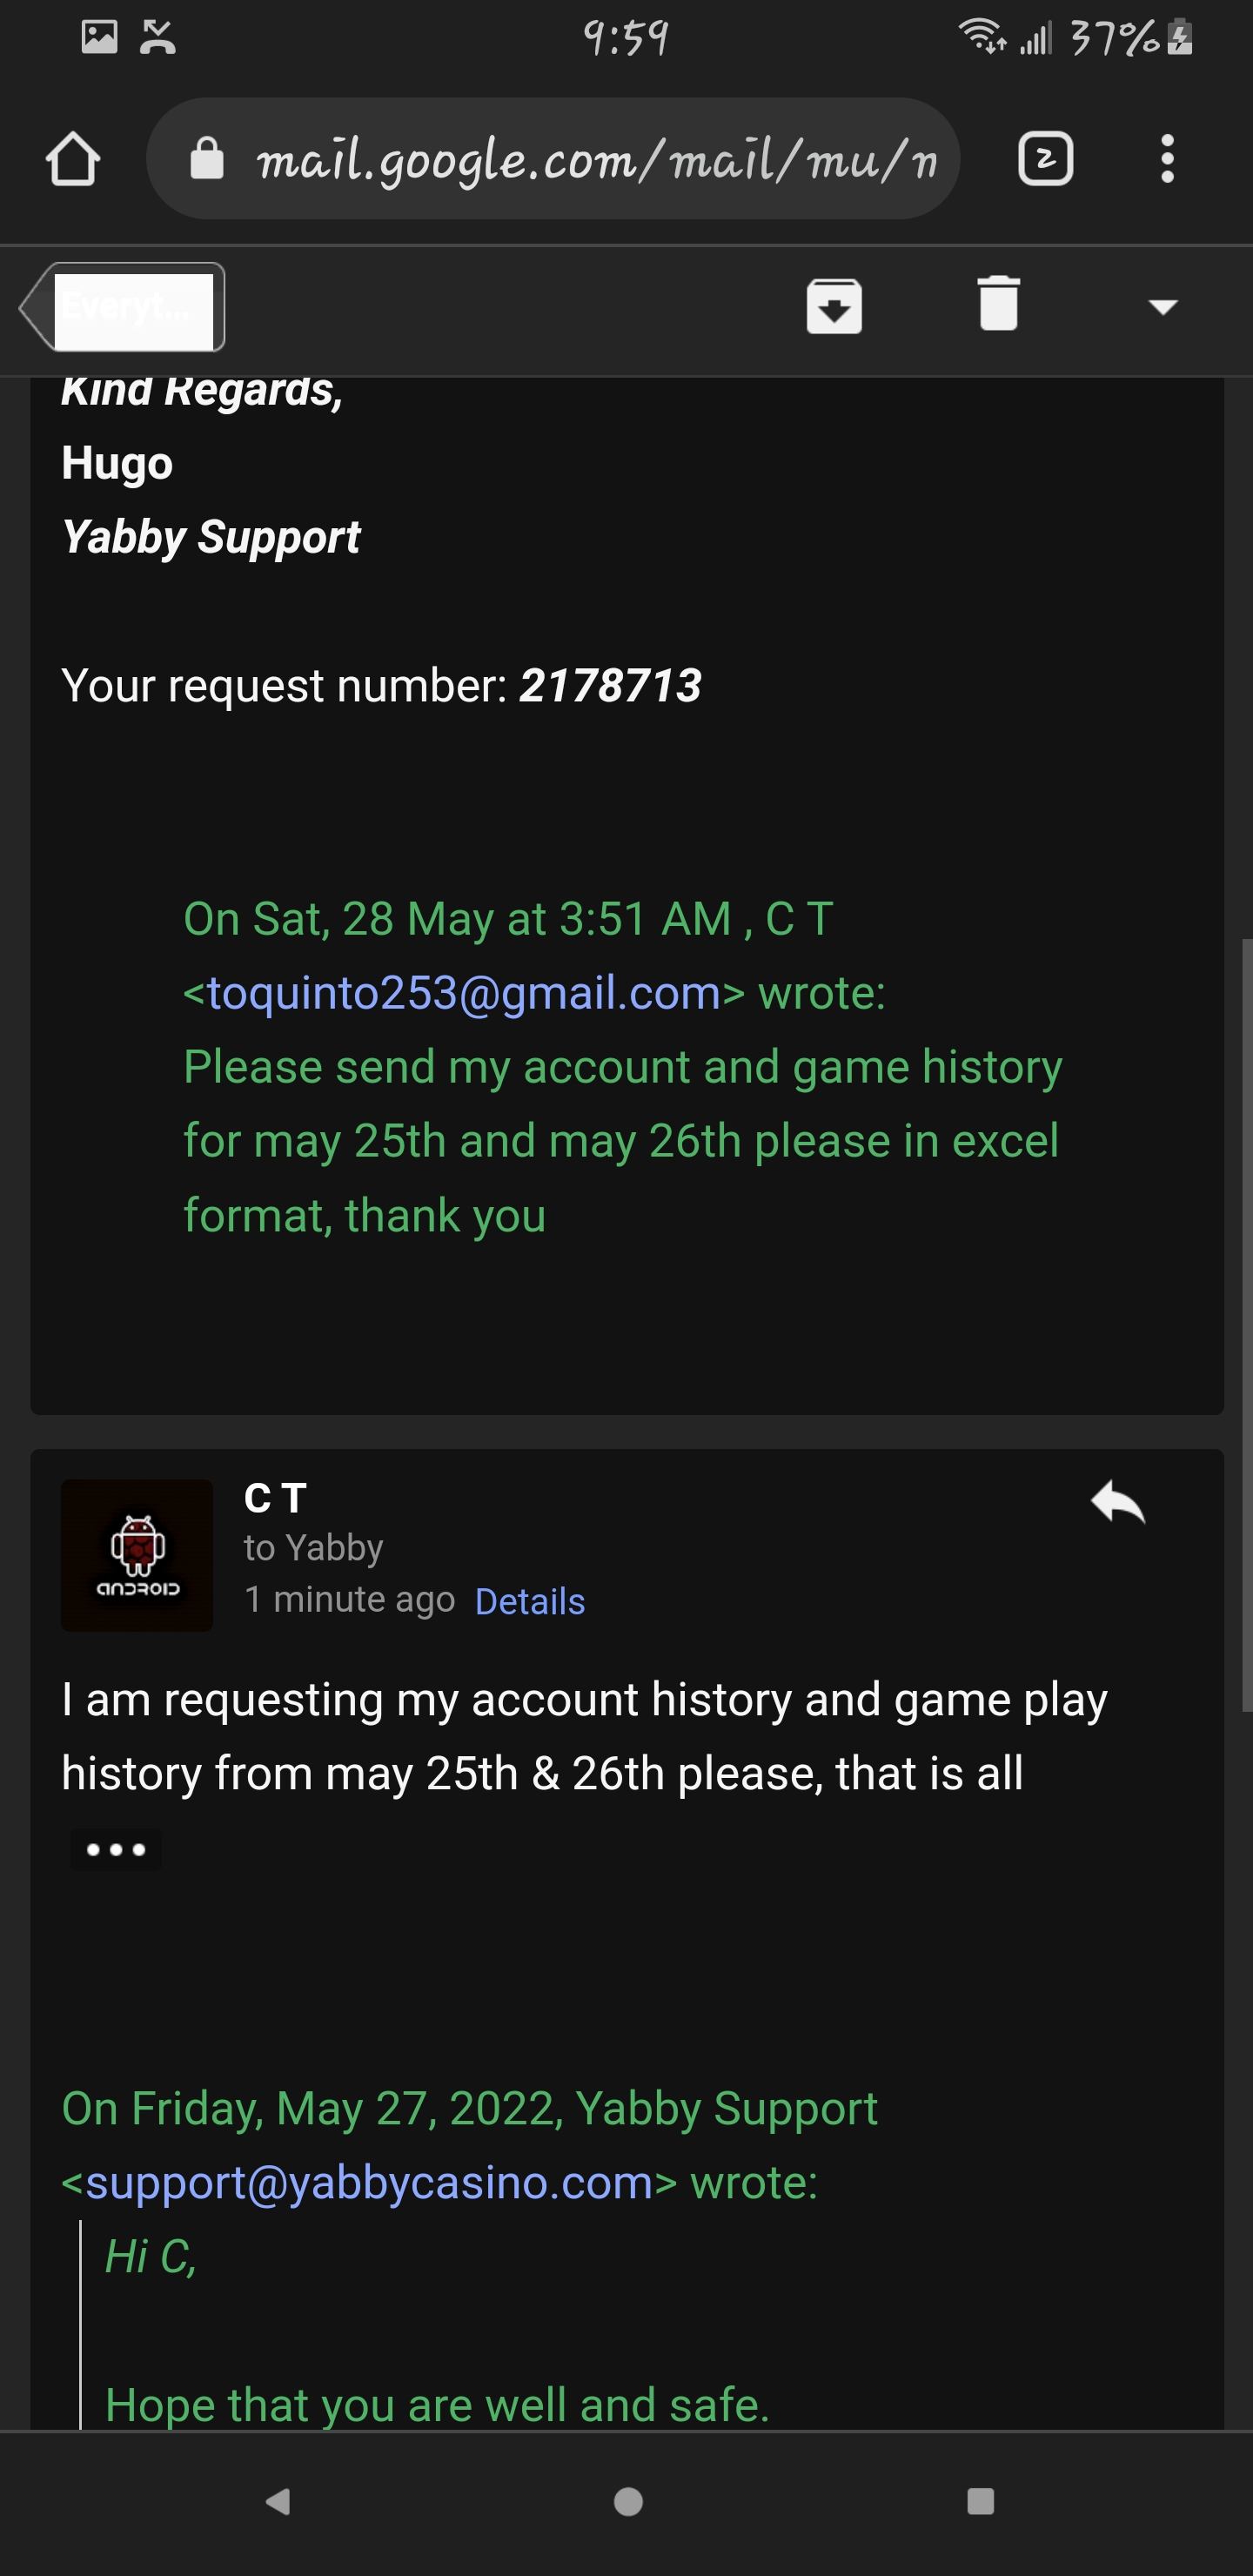Open C T sender avatar thumbnail

point(137,1555)
